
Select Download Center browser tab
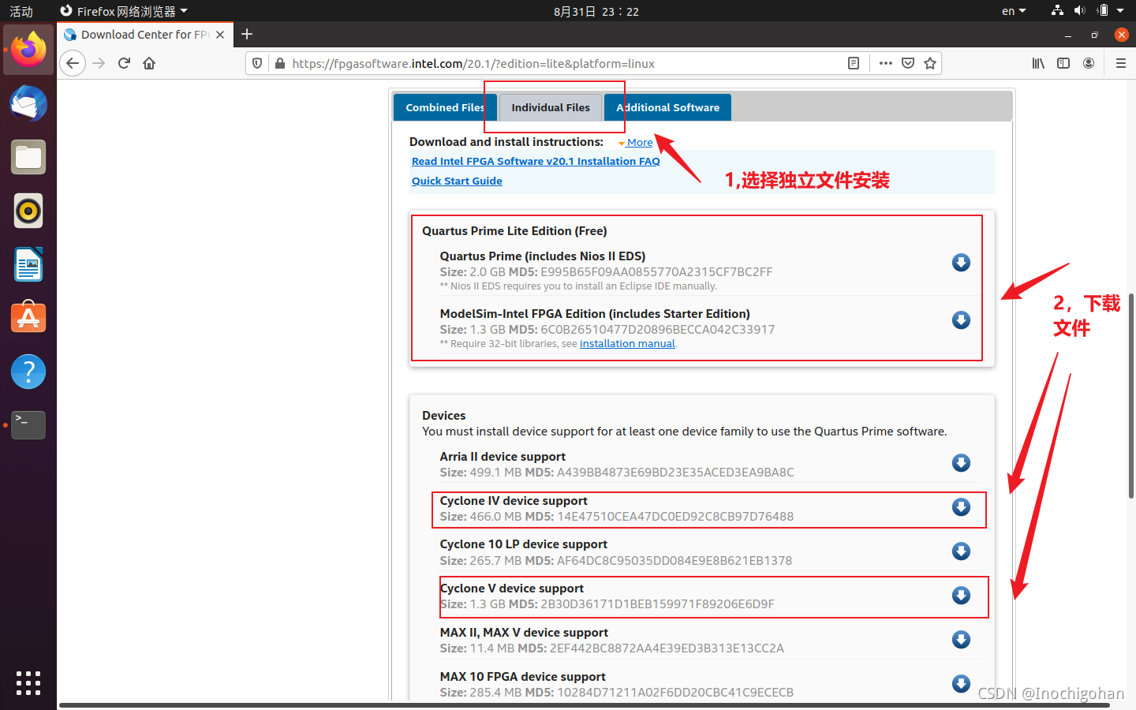point(144,35)
